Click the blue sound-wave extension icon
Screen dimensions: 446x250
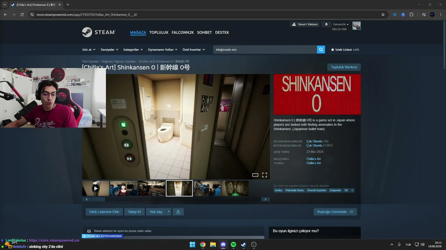(x=394, y=15)
